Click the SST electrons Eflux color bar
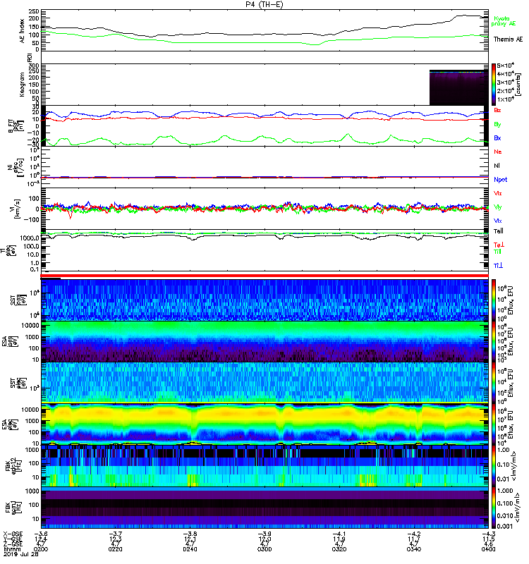529x564 pixels. [x=494, y=383]
